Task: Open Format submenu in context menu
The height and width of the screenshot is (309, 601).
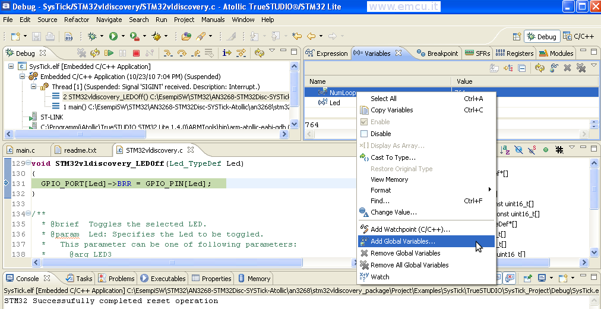Action: [x=426, y=190]
